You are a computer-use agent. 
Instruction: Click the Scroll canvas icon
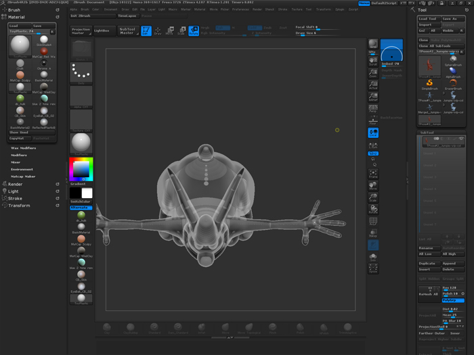click(x=373, y=62)
